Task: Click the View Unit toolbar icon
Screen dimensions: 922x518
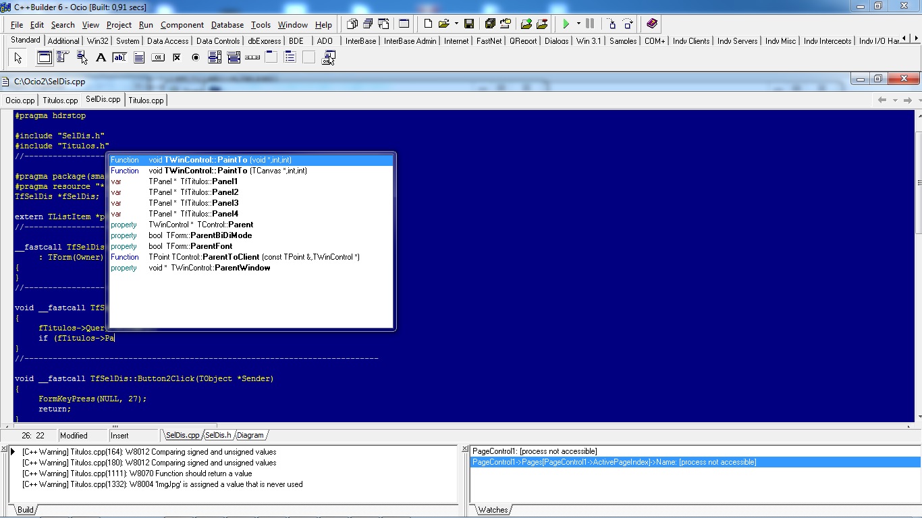Action: 352,24
